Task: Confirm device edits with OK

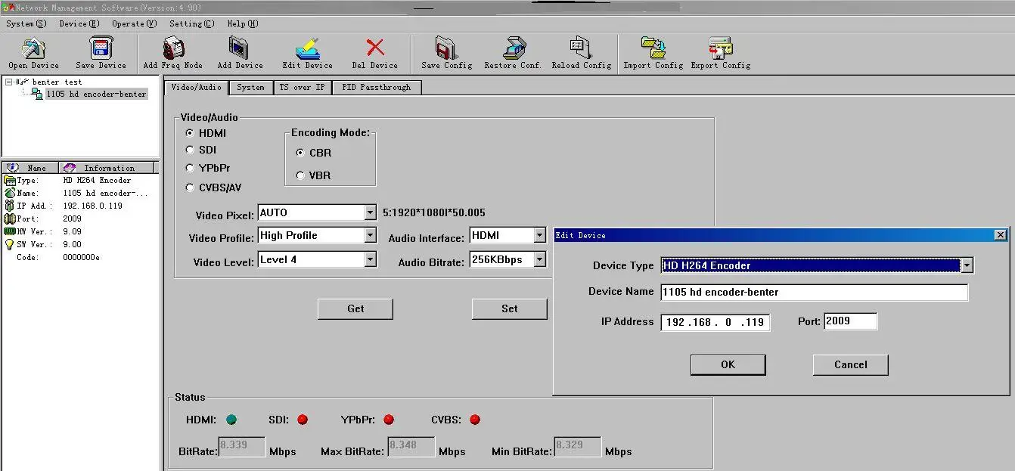Action: click(728, 364)
